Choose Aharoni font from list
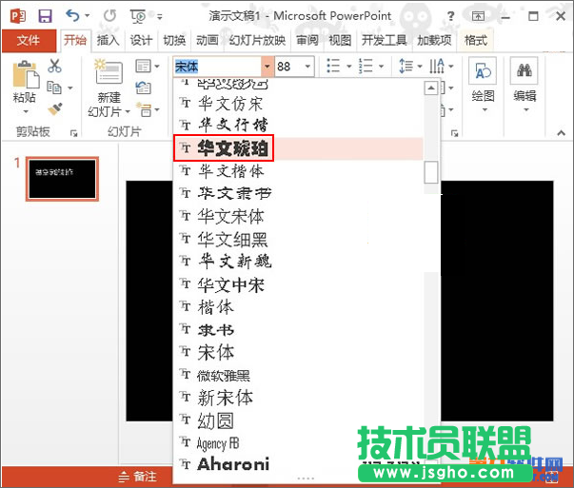Viewport: 574px width, 488px height. (298, 465)
